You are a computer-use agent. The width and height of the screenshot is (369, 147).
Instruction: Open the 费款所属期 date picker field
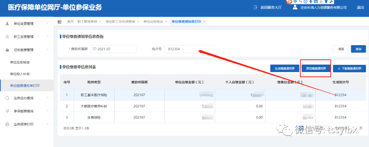point(113,49)
